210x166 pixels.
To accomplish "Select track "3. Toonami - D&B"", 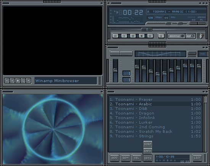I will 155,109.
